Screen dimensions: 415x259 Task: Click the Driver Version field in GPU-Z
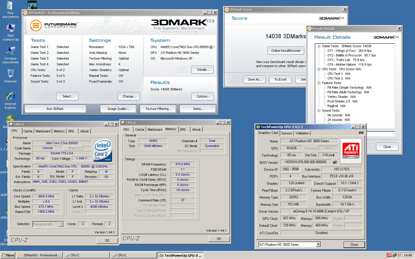pyautogui.click(x=321, y=211)
